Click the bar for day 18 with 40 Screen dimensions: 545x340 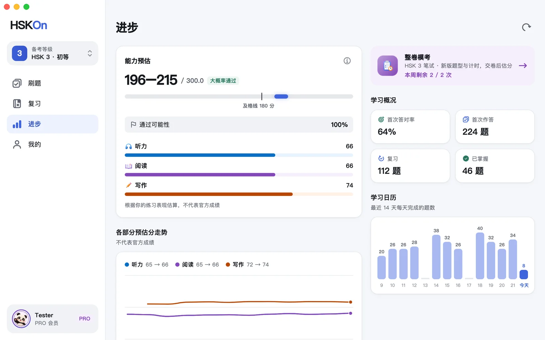(480, 256)
